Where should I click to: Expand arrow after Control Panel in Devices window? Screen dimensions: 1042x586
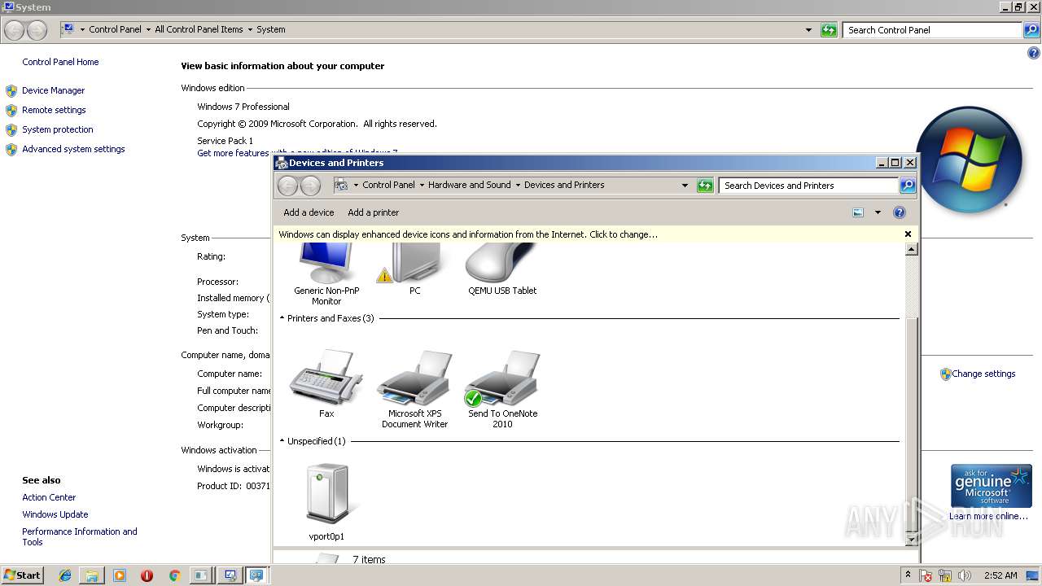(422, 185)
